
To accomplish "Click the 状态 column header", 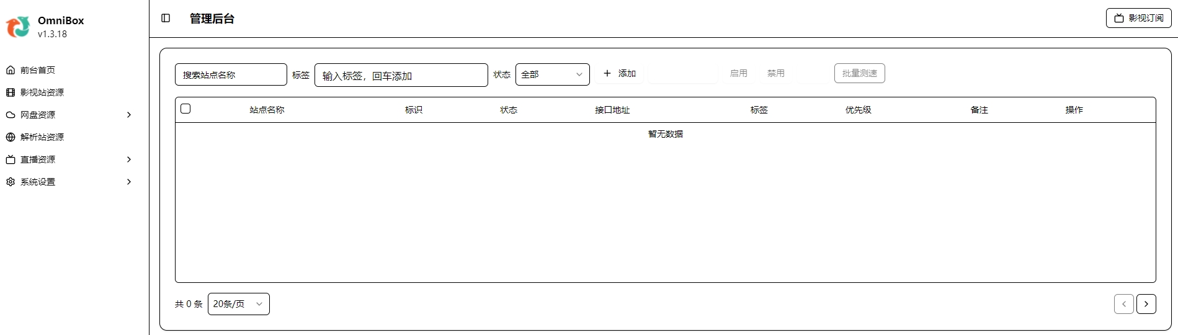I will click(x=509, y=110).
